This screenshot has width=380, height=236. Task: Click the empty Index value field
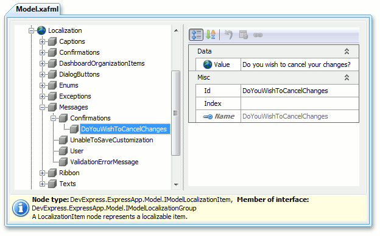pos(300,103)
